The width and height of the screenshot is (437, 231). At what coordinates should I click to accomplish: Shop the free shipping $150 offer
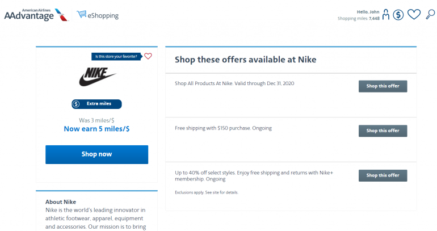pyautogui.click(x=383, y=131)
